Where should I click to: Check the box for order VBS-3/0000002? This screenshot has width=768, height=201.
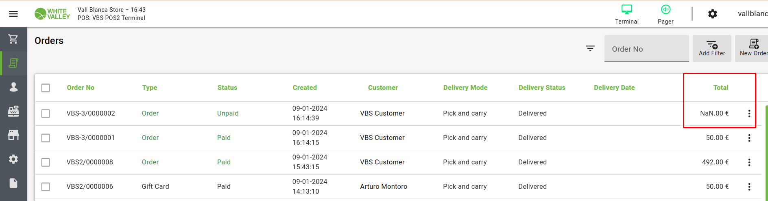pyautogui.click(x=46, y=114)
